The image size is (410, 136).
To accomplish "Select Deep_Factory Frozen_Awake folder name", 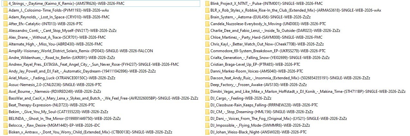I will [x=259, y=85].
